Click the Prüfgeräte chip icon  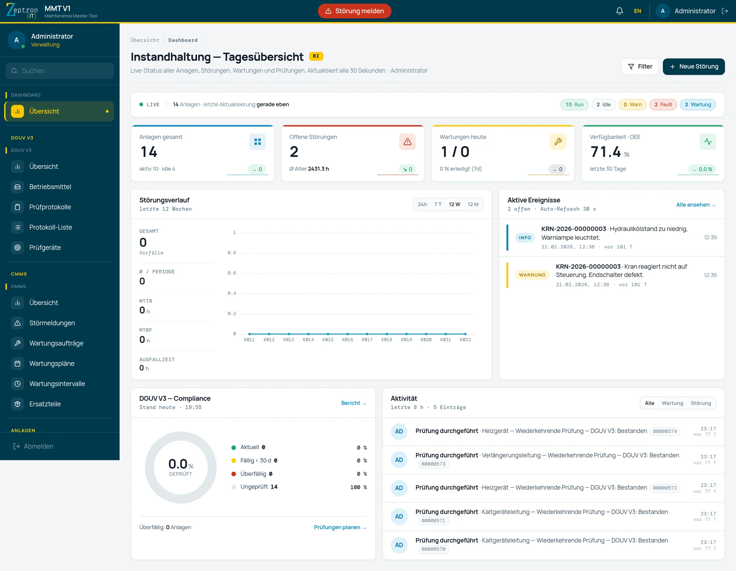pyautogui.click(x=18, y=248)
